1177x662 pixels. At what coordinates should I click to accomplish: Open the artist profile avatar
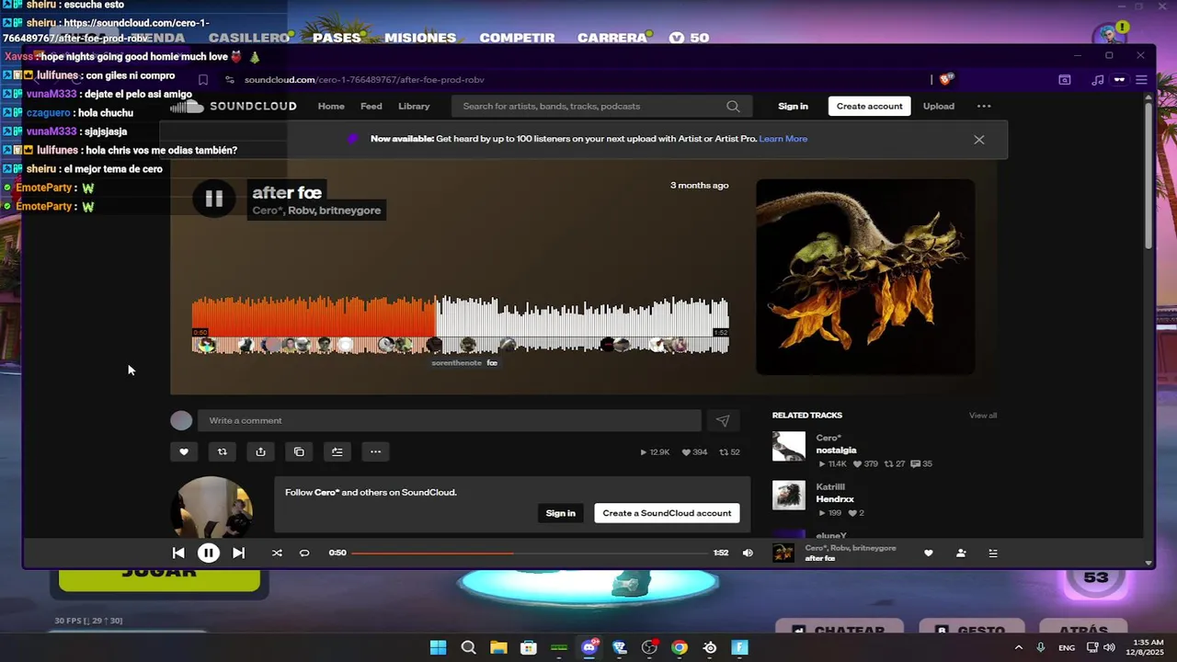212,507
